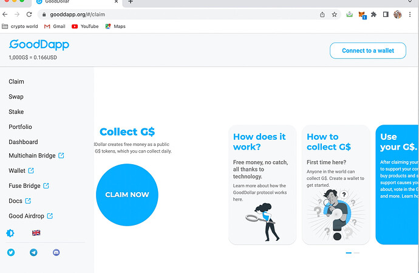Open Dashboard from the sidebar

23,142
